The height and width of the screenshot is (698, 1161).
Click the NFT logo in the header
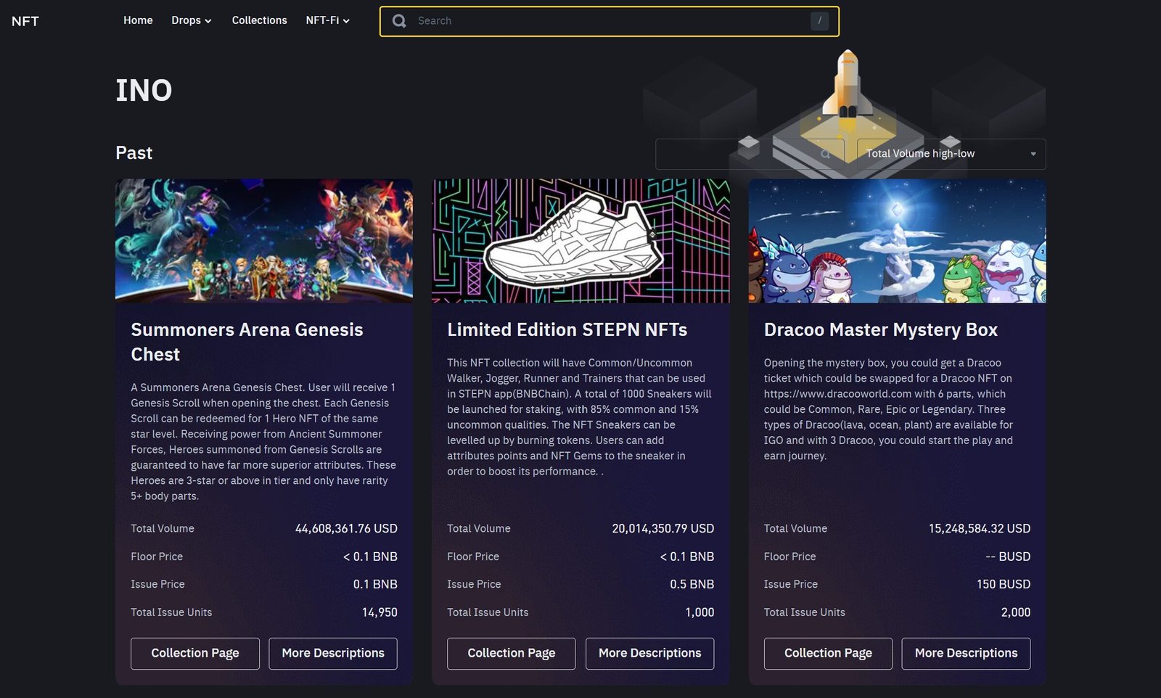pos(25,21)
